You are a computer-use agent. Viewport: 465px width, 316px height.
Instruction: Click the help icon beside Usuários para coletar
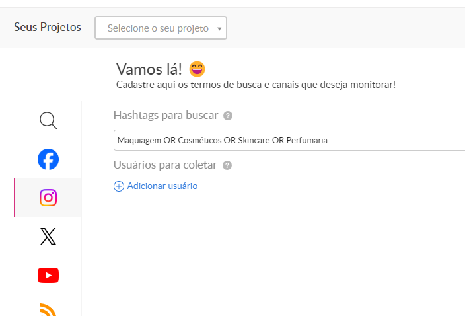click(228, 165)
